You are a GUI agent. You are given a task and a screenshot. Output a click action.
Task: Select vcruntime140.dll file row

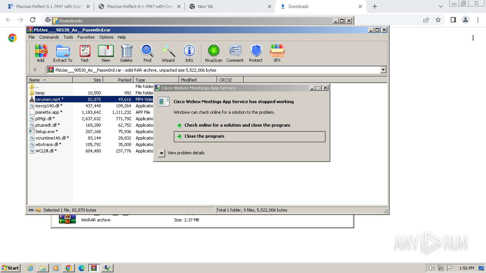tap(90, 138)
